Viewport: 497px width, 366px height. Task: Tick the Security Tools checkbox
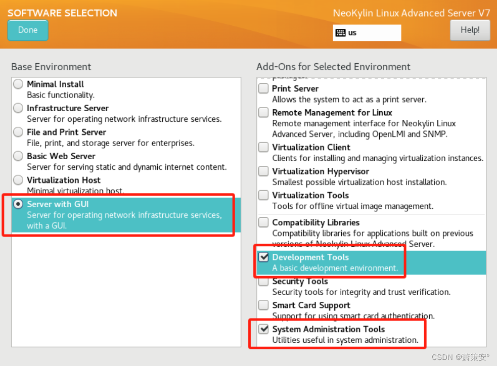pos(263,281)
